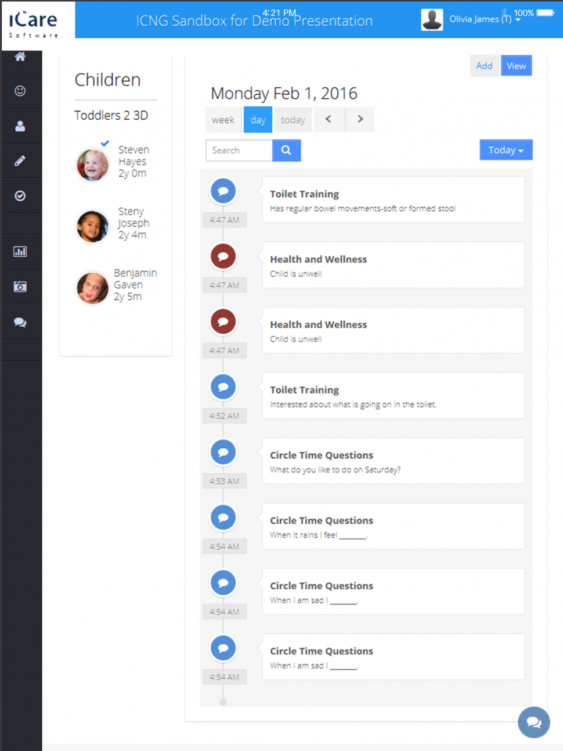563x751 pixels.
Task: Click the Add button
Action: pyautogui.click(x=484, y=66)
